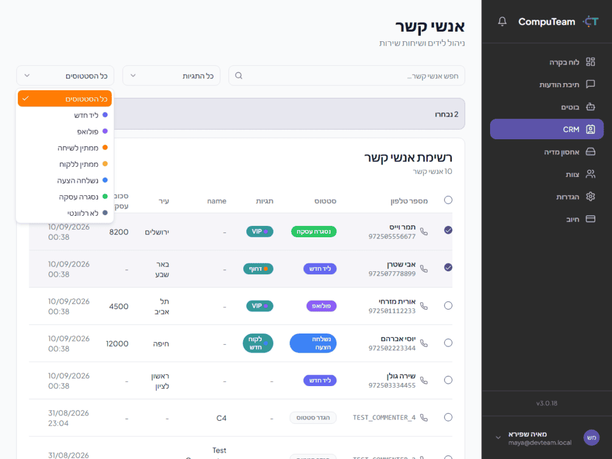
Task: Click name cell C4
Action: pyautogui.click(x=221, y=418)
